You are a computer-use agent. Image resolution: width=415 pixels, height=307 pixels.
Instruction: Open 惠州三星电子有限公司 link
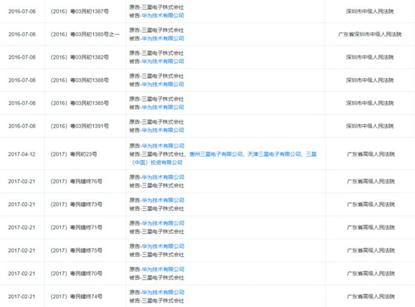216,154
